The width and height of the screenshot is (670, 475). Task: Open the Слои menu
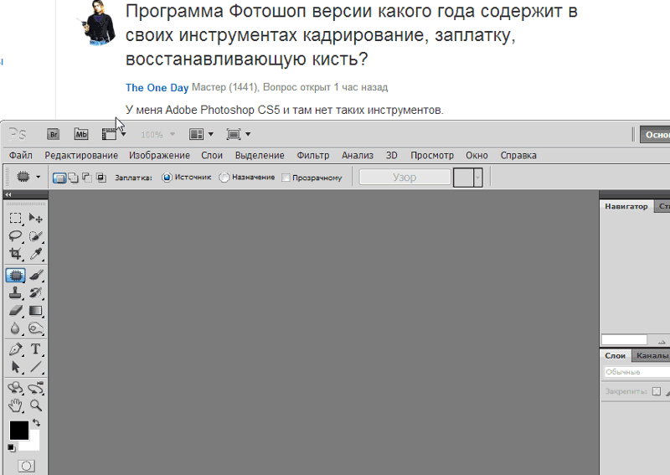point(212,155)
